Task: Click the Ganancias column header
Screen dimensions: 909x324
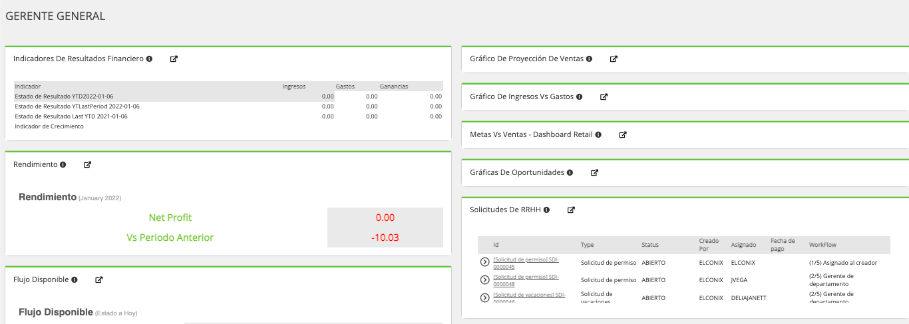Action: coord(394,86)
